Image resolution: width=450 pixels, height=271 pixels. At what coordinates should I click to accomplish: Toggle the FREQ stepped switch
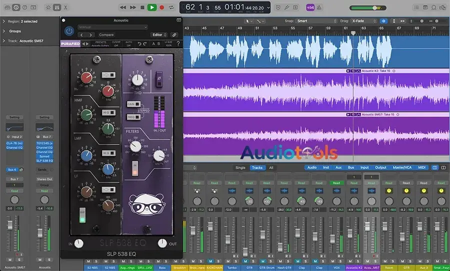133,117
